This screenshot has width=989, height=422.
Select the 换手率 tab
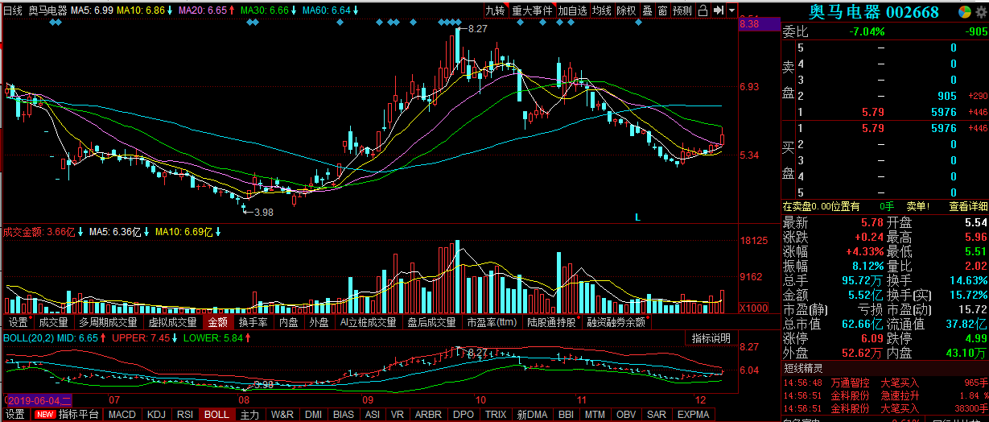point(253,322)
